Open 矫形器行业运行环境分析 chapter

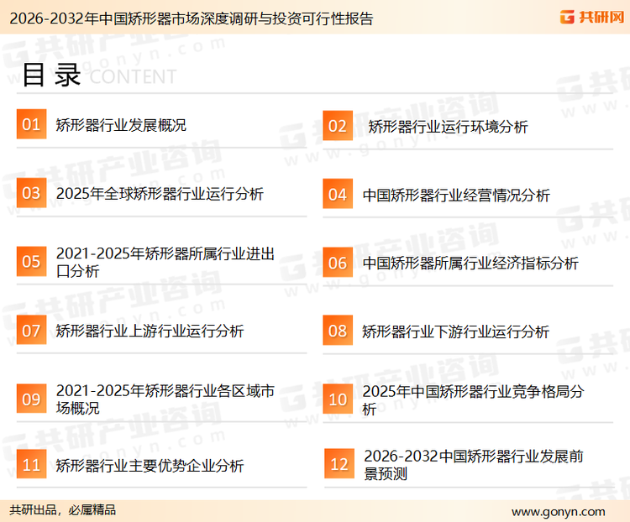(448, 127)
